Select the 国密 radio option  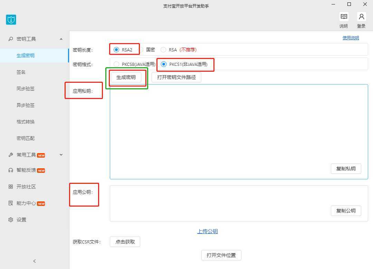pos(141,50)
